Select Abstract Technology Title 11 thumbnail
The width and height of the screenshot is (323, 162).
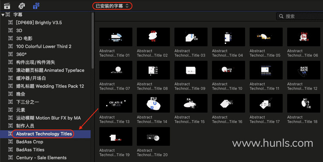(x=266, y=70)
